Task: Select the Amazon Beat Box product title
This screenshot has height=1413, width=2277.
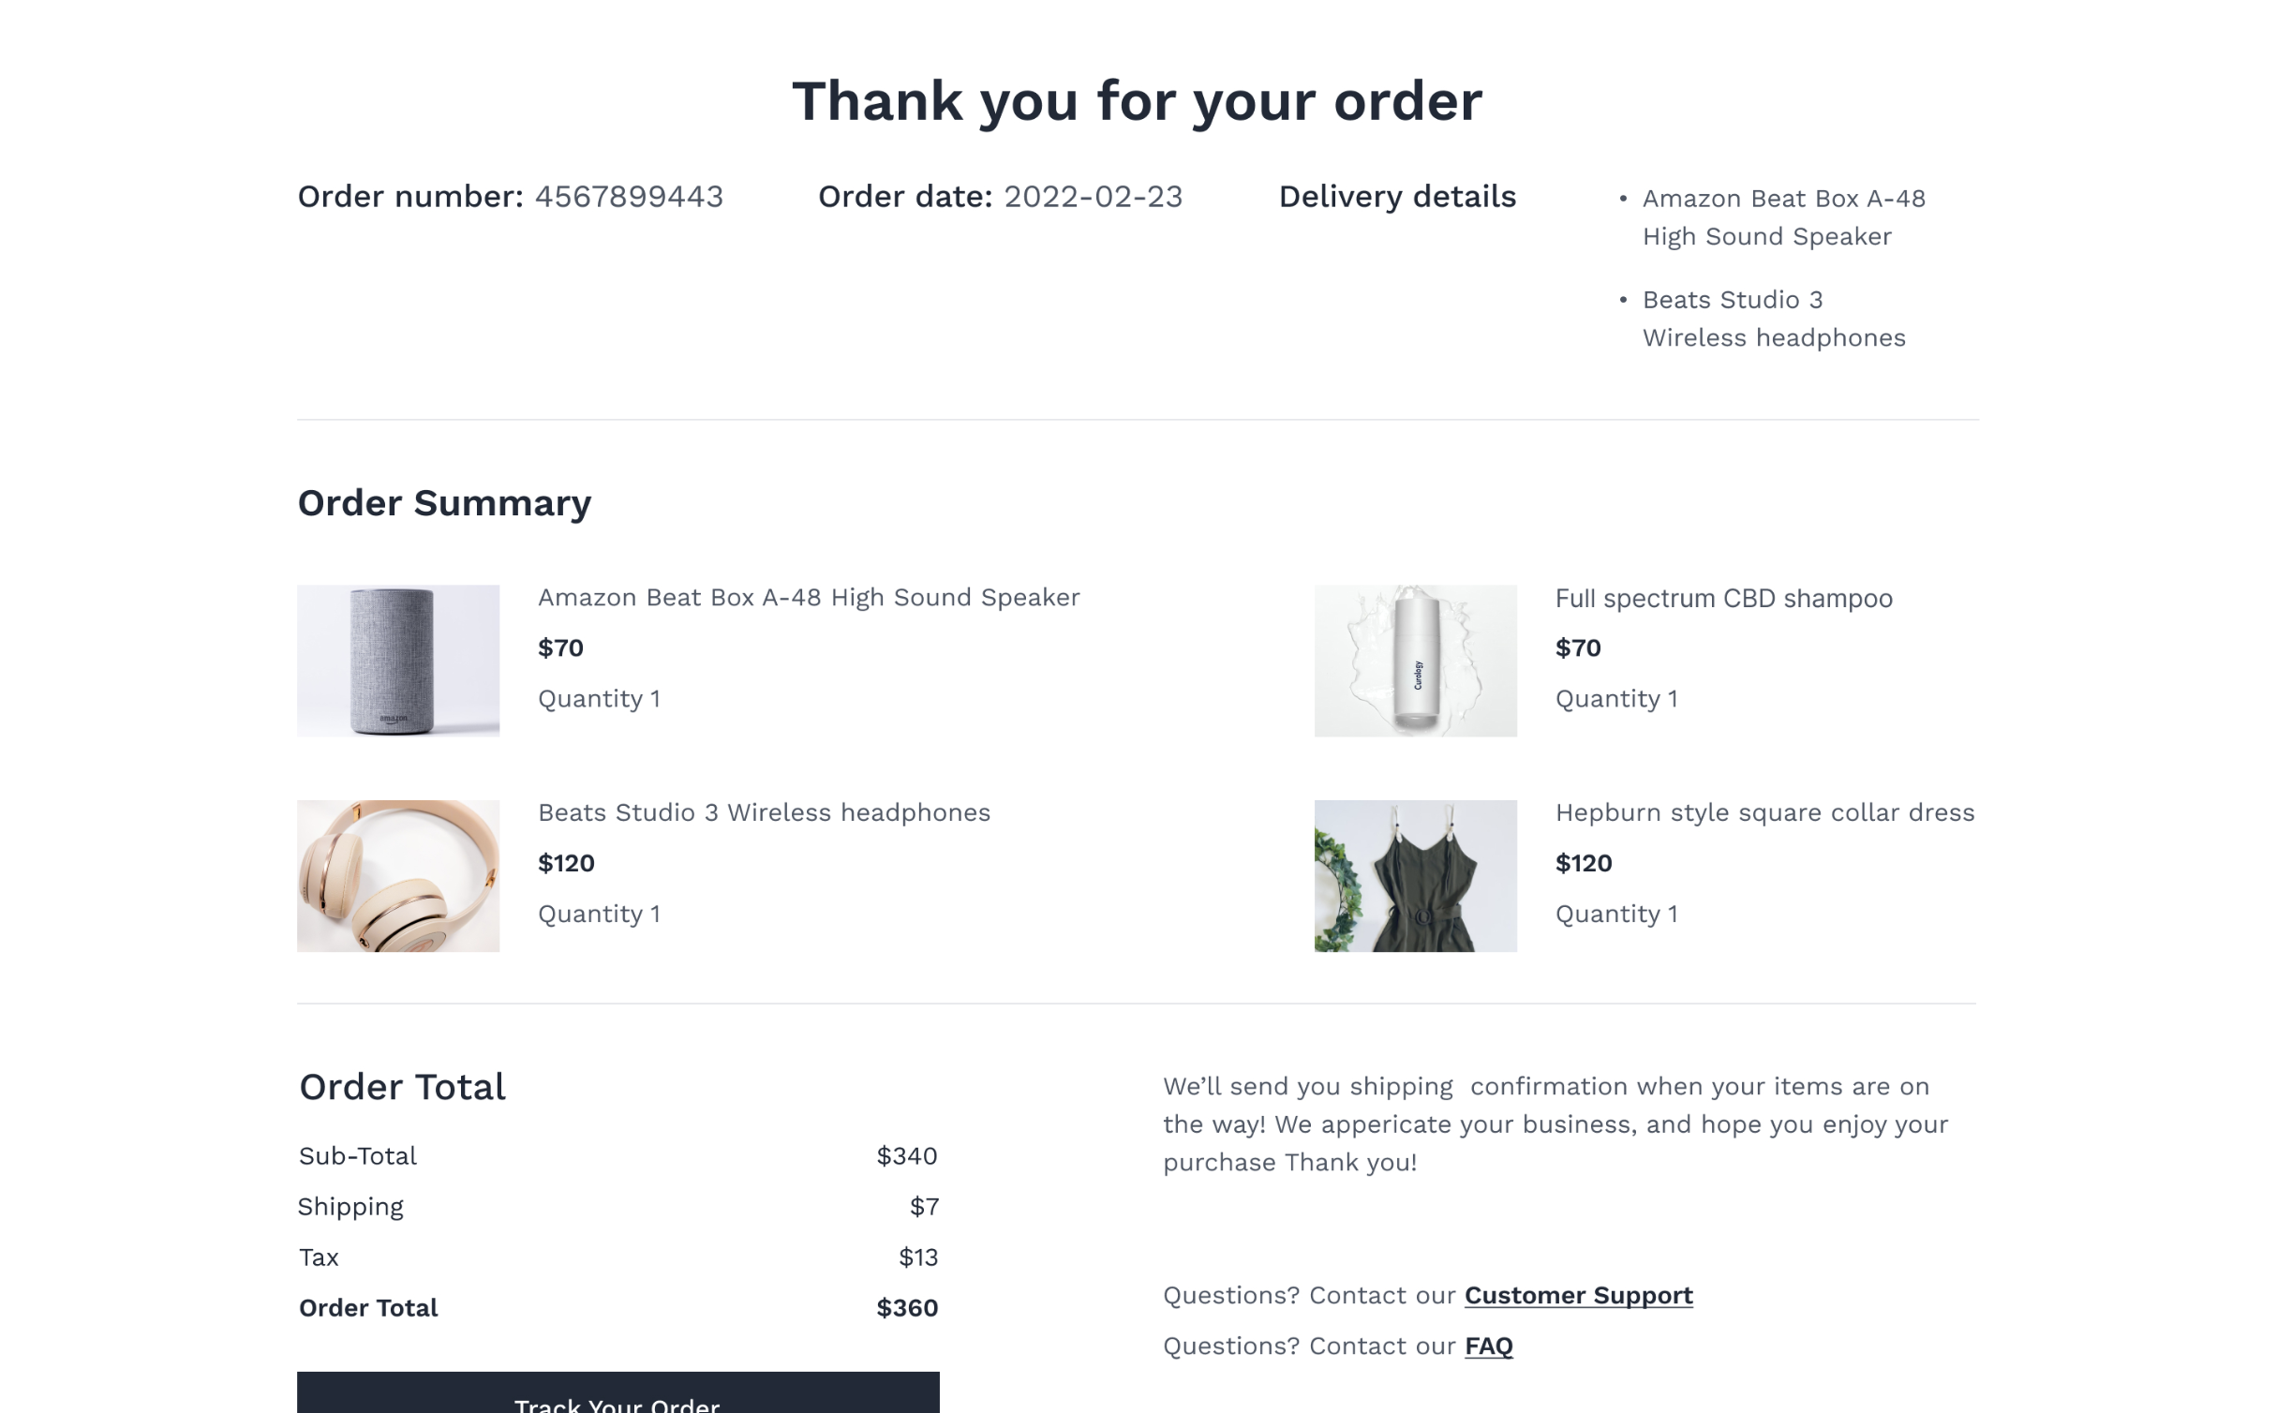Action: [x=809, y=598]
